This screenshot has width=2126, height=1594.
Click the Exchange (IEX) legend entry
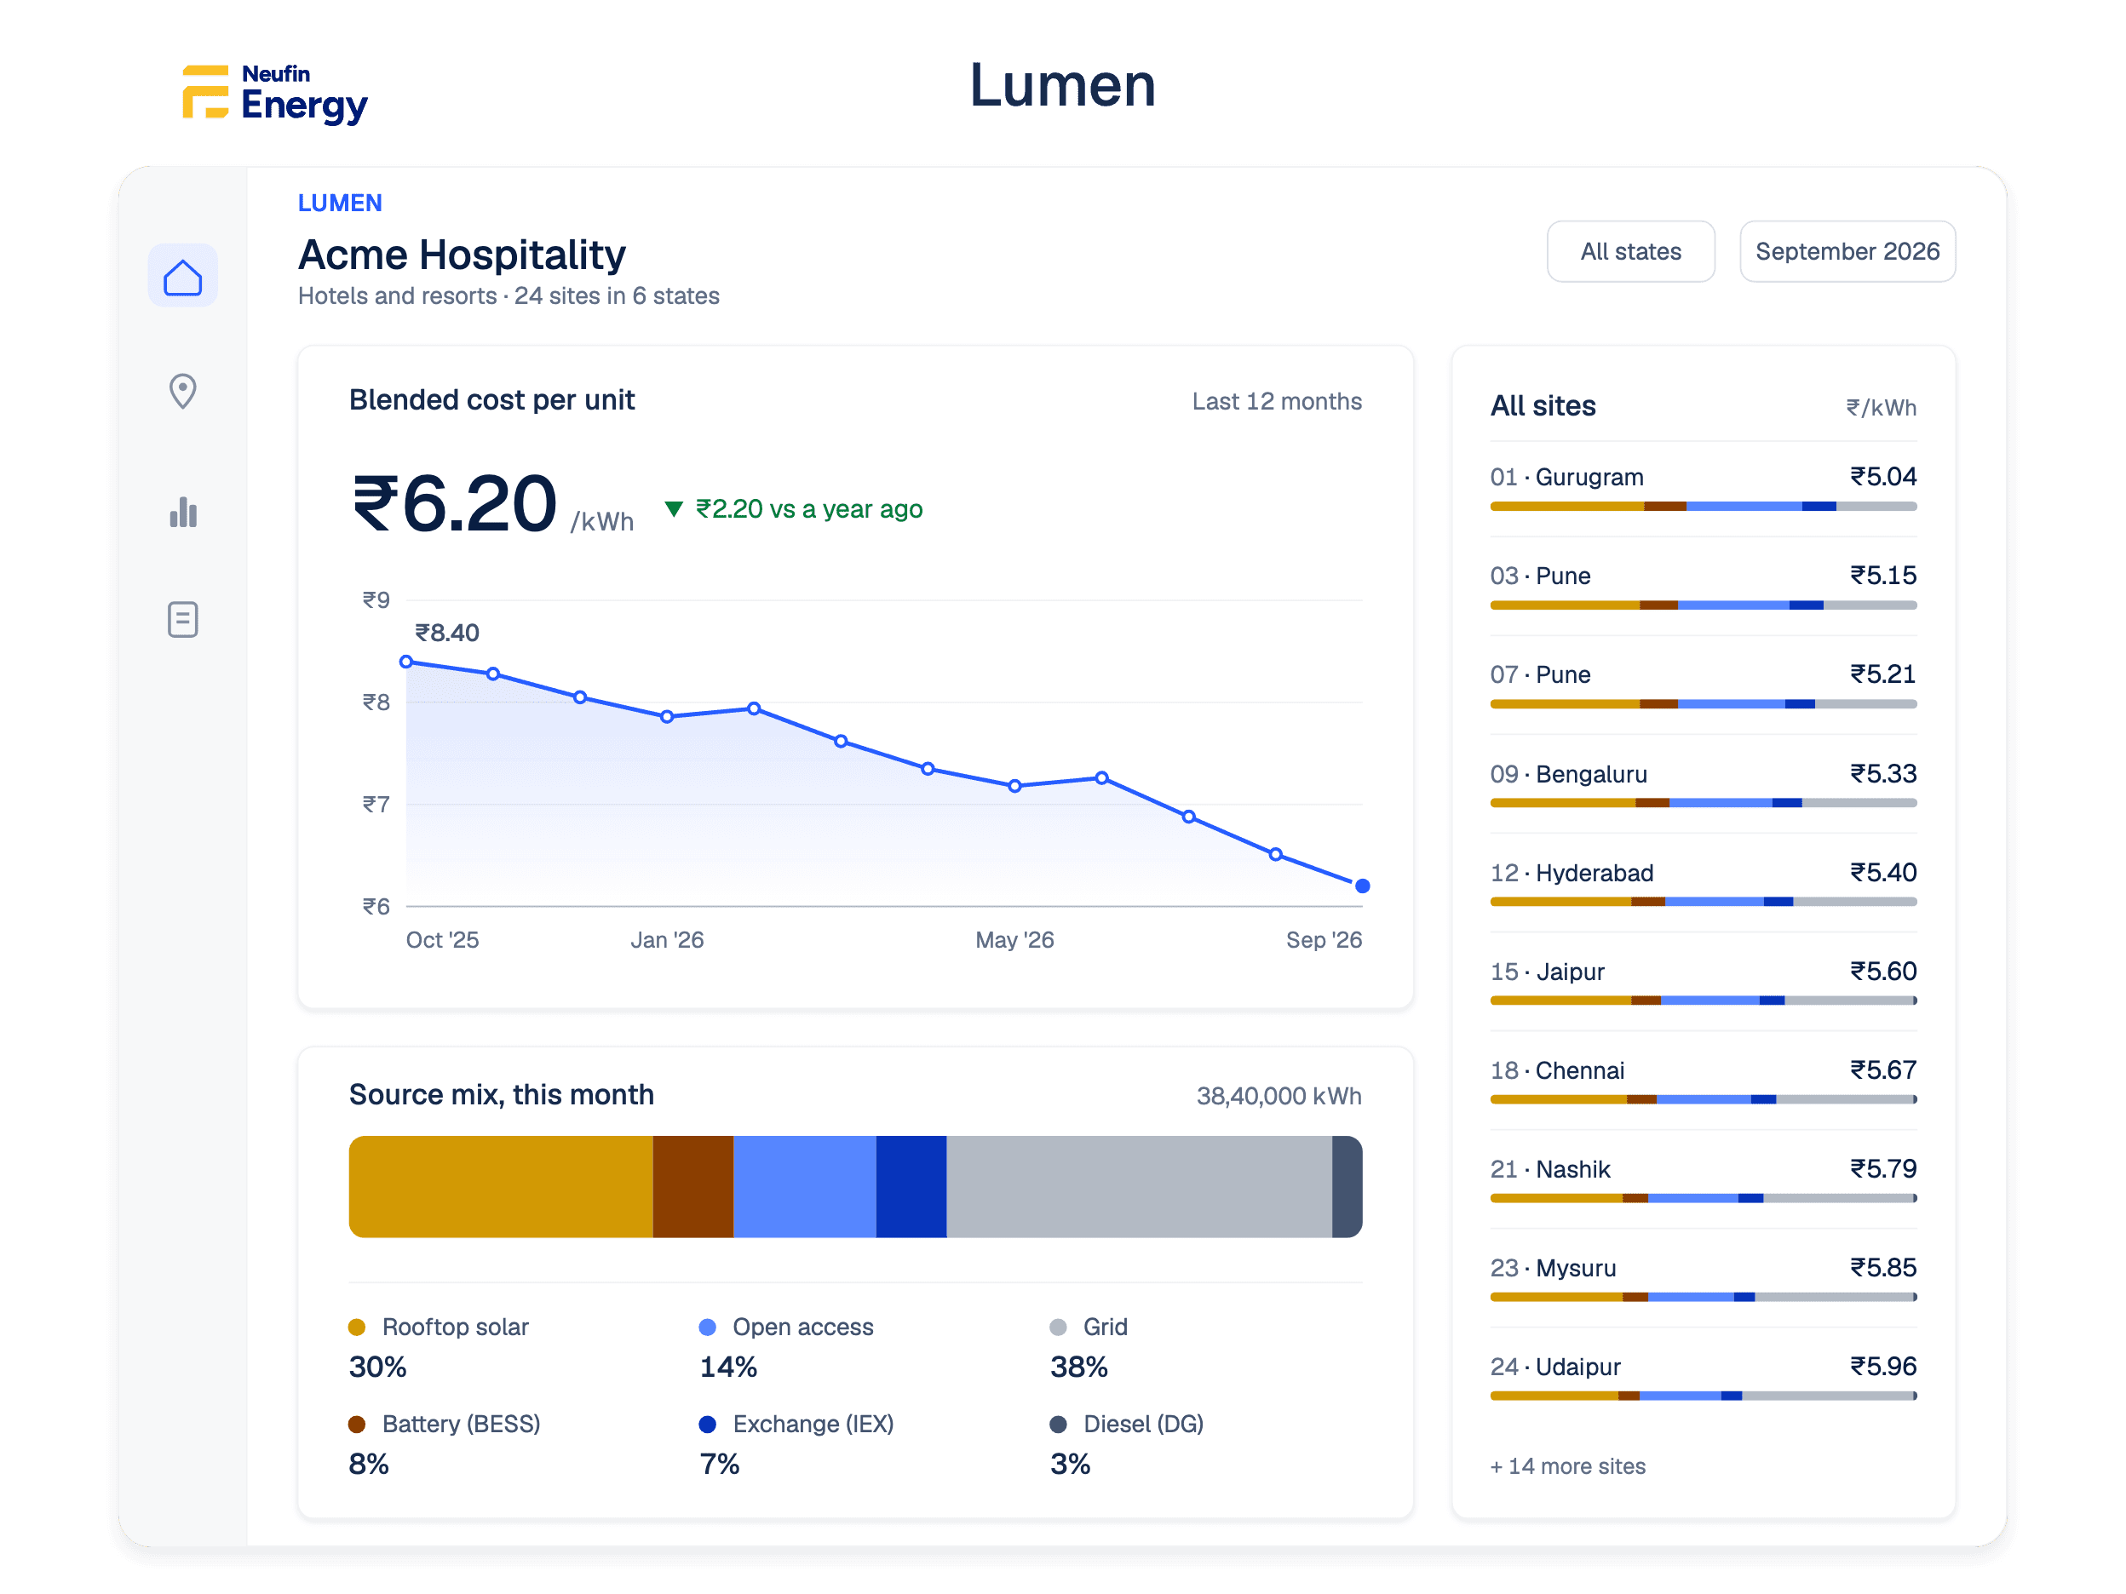796,1444
